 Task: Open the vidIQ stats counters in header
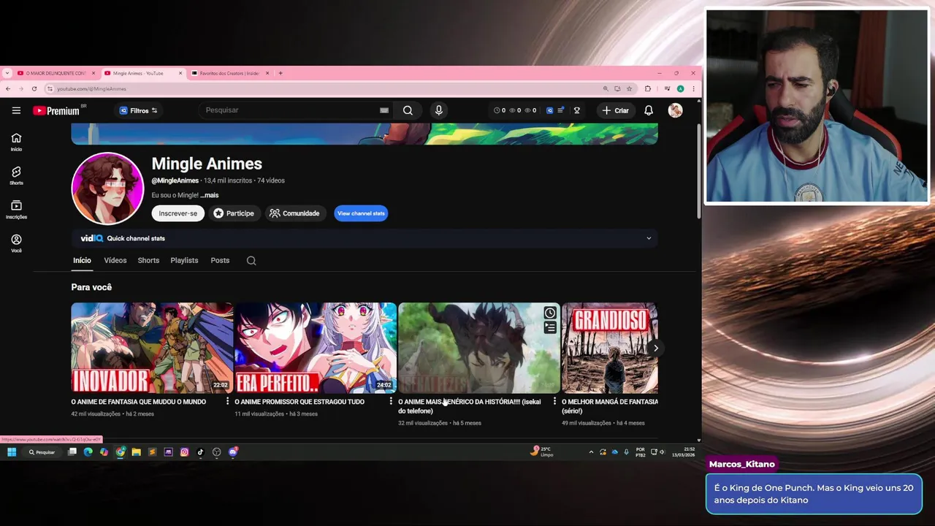[x=515, y=110]
